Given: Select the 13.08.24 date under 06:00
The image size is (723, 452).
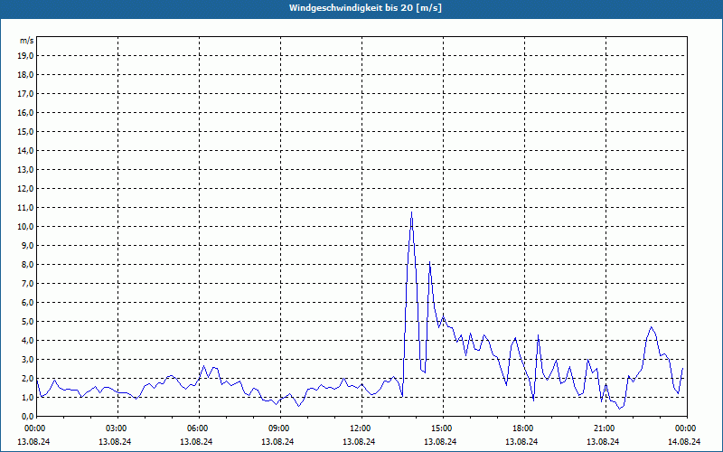Looking at the screenshot, I should (x=196, y=441).
